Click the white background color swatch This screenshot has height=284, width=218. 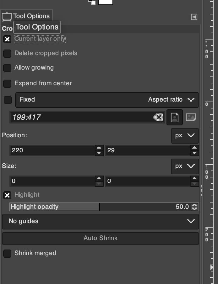coord(106,2)
